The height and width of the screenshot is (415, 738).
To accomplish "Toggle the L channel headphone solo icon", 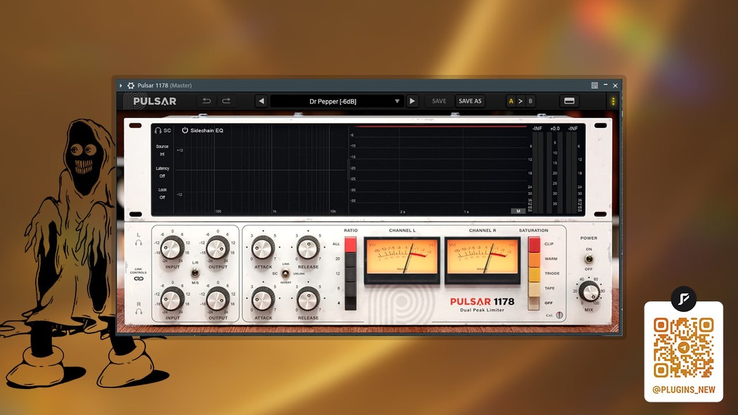I will (138, 243).
